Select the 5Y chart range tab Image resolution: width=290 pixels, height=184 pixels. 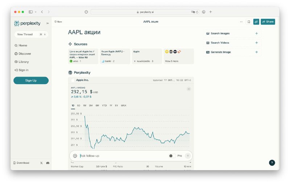tap(116, 106)
